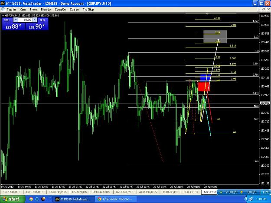The image size is (271, 203).
Task: Click the Windows start button
Action: (x=12, y=199)
